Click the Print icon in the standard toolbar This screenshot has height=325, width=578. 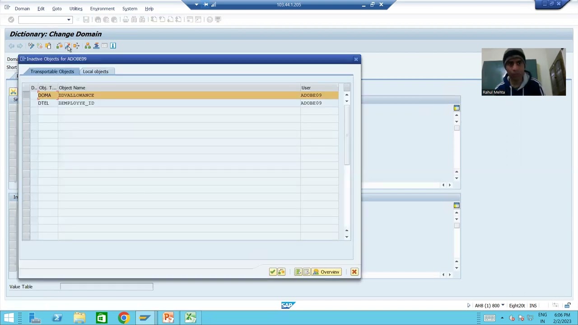pos(126,19)
